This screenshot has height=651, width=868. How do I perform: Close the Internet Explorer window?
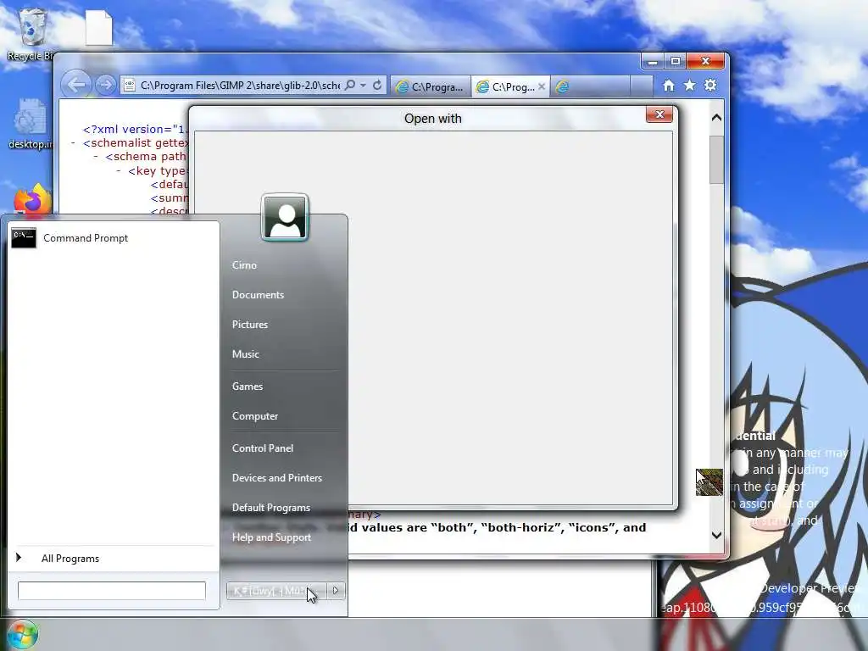click(x=706, y=61)
